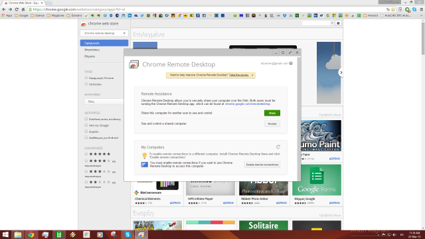This screenshot has width=425, height=239.
Task: Open the Chrome hamburger menu
Action: (x=422, y=9)
